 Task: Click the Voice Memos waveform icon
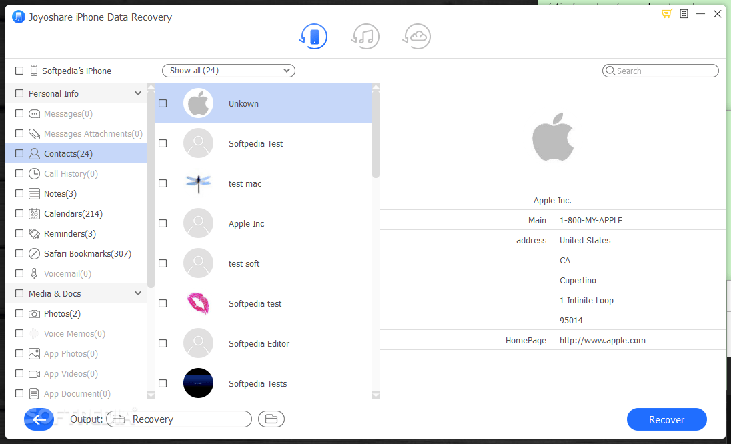[34, 333]
